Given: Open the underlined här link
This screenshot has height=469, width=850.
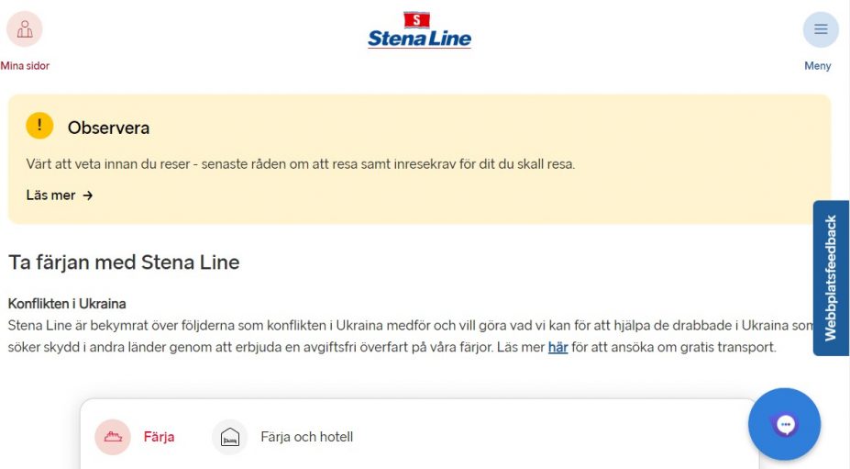Looking at the screenshot, I should click(557, 347).
